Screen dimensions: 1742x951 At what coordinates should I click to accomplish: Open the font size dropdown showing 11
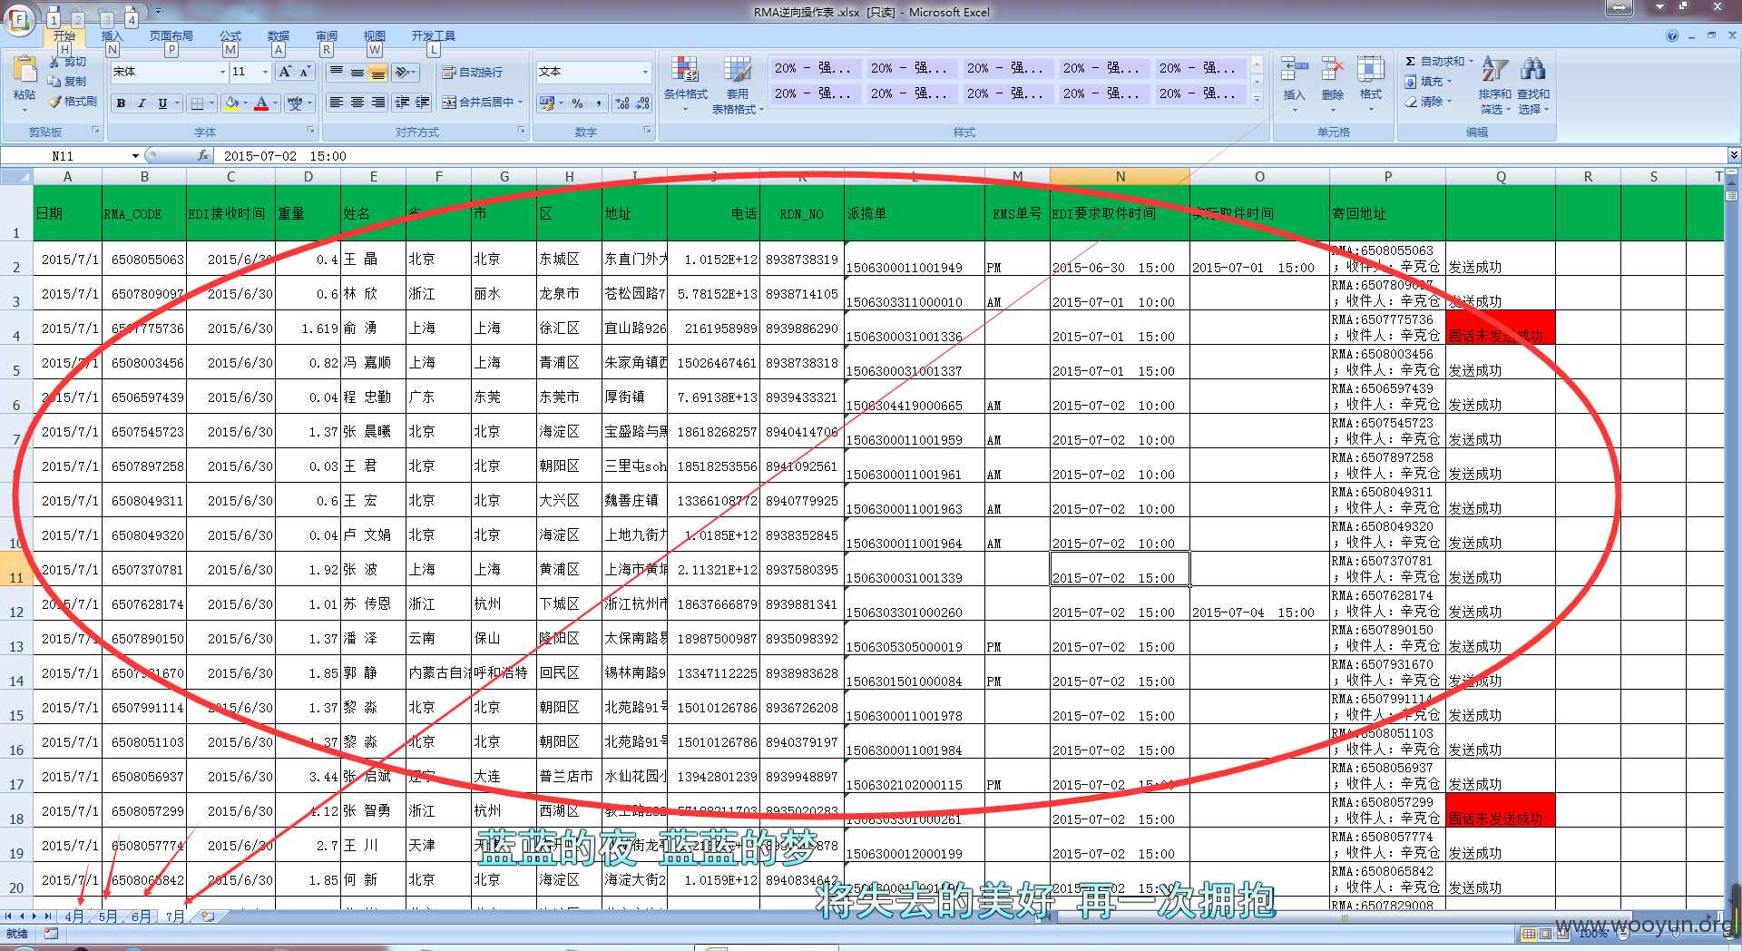pyautogui.click(x=265, y=72)
